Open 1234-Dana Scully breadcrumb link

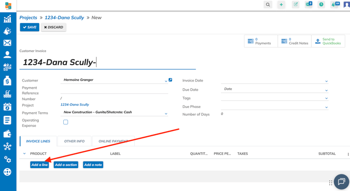(x=64, y=18)
